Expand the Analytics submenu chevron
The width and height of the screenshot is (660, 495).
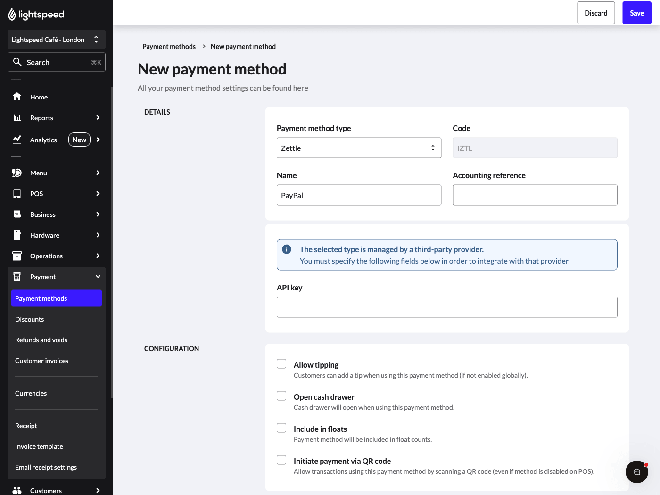point(98,140)
